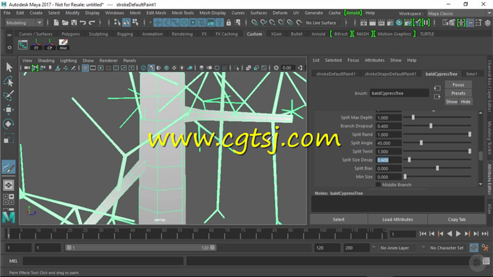This screenshot has height=277, width=493.
Task: Click the CP shelf icon
Action: pos(50,44)
